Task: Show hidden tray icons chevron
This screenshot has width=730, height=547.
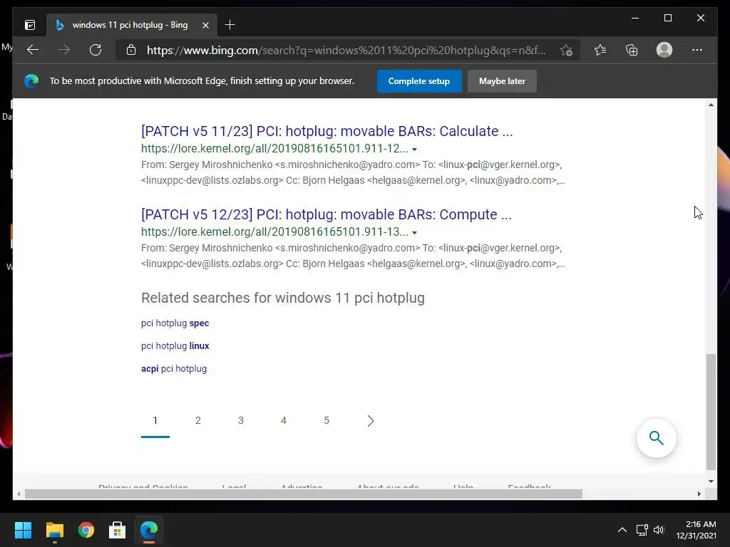Action: (622, 530)
